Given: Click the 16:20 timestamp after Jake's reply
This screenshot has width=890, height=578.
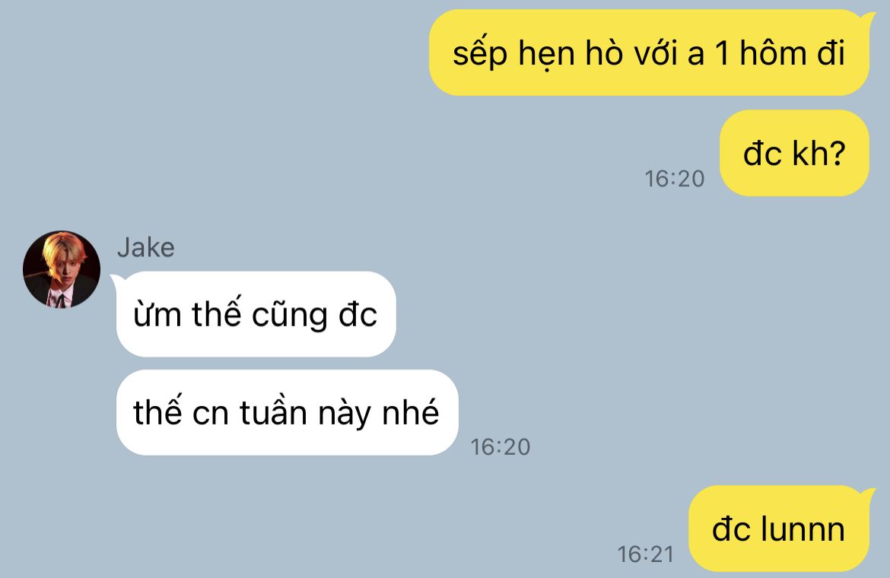Looking at the screenshot, I should pos(500,447).
